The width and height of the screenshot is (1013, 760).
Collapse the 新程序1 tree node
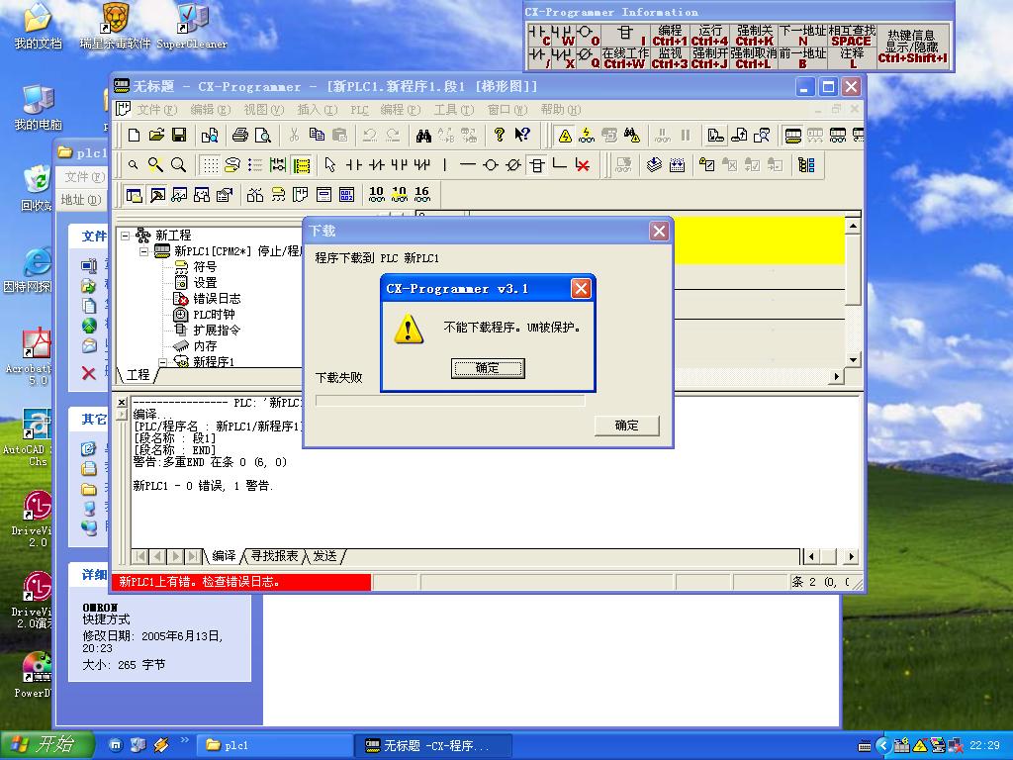tap(163, 362)
